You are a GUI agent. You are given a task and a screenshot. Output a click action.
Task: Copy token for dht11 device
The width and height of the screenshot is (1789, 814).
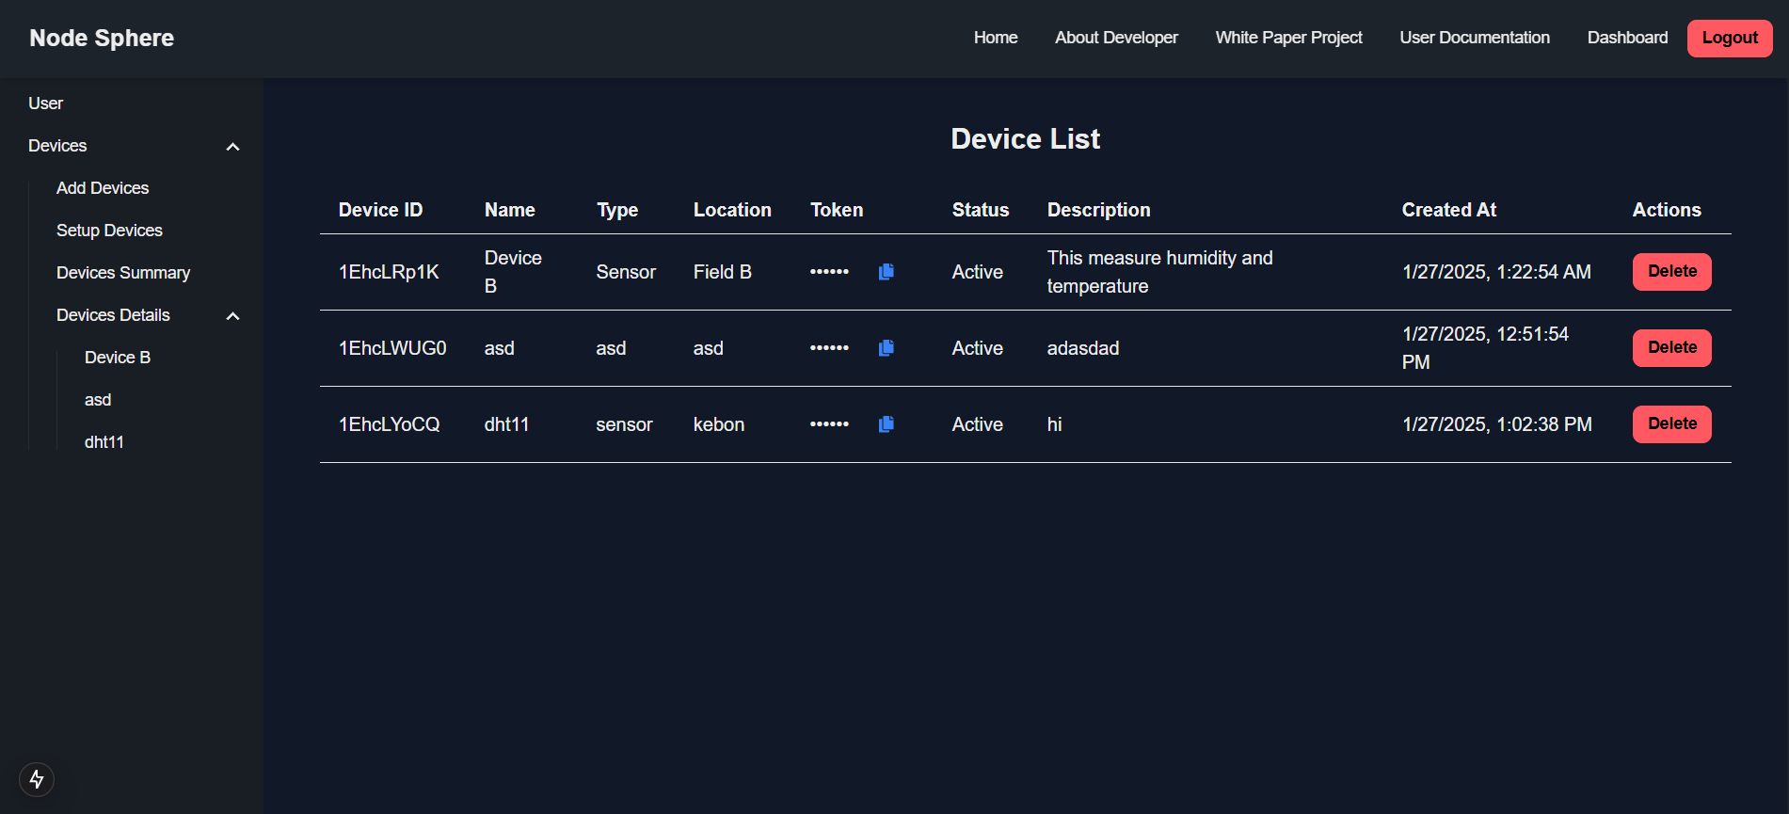coord(886,424)
